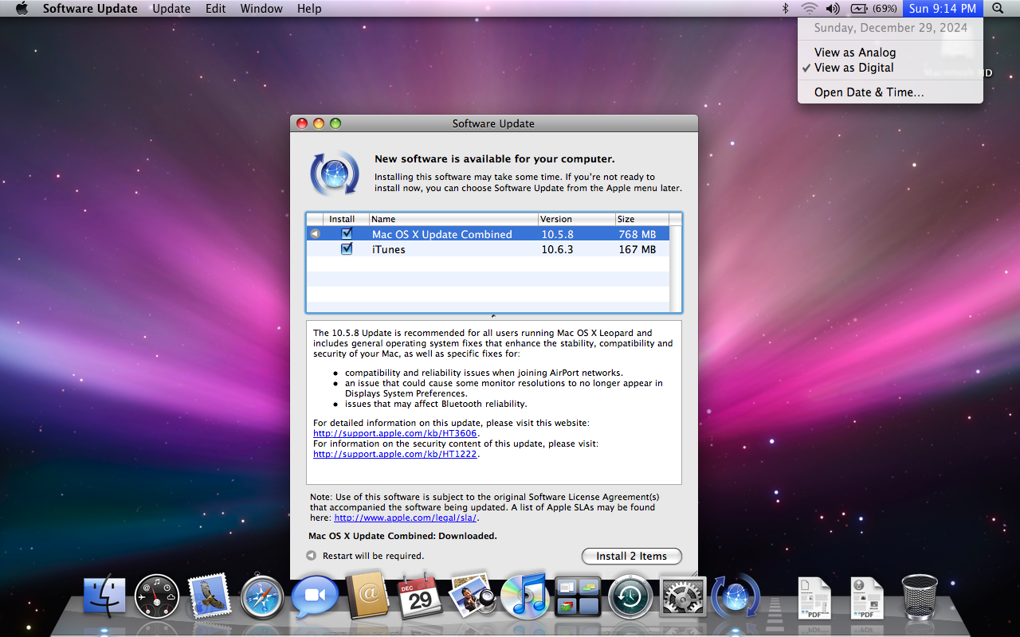The height and width of the screenshot is (637, 1020).
Task: Launch iTunes from the Dock
Action: [x=524, y=596]
